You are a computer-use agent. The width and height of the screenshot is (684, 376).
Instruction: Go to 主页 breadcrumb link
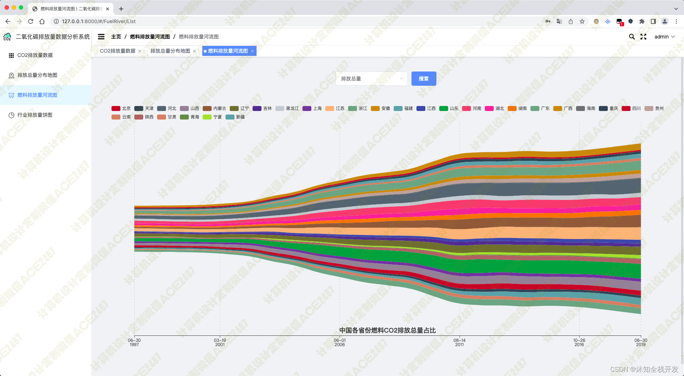click(x=116, y=37)
